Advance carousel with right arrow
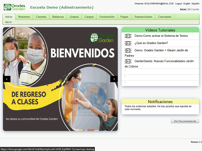 click(x=114, y=79)
